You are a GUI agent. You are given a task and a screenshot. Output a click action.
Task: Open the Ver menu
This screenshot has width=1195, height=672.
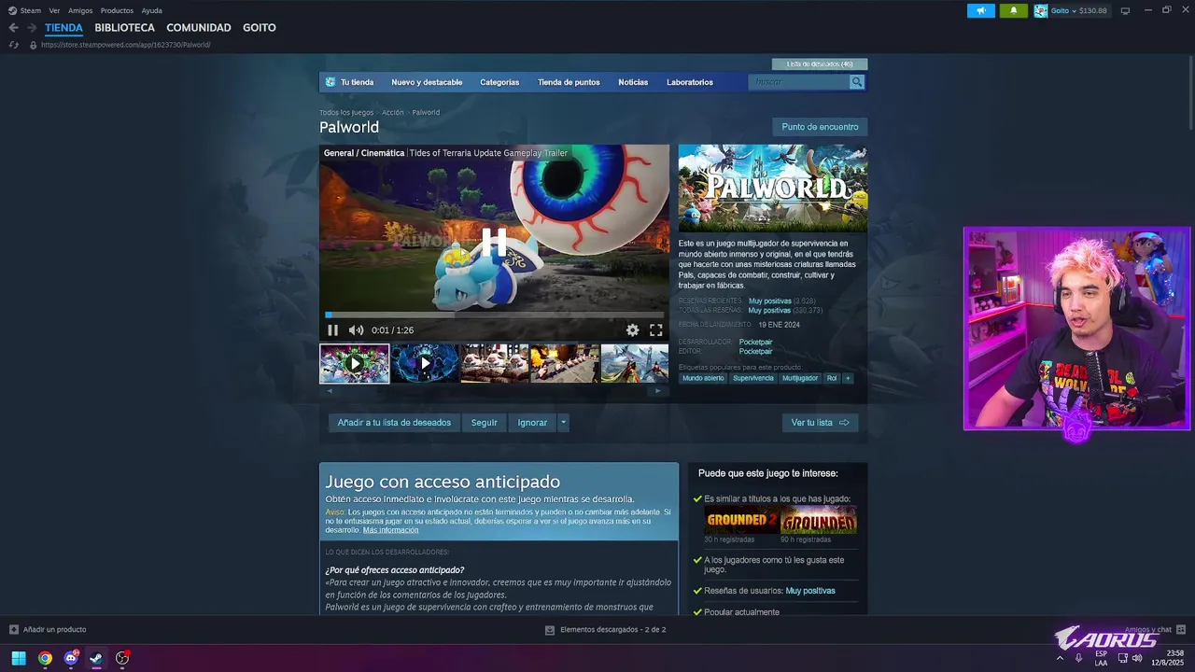54,10
